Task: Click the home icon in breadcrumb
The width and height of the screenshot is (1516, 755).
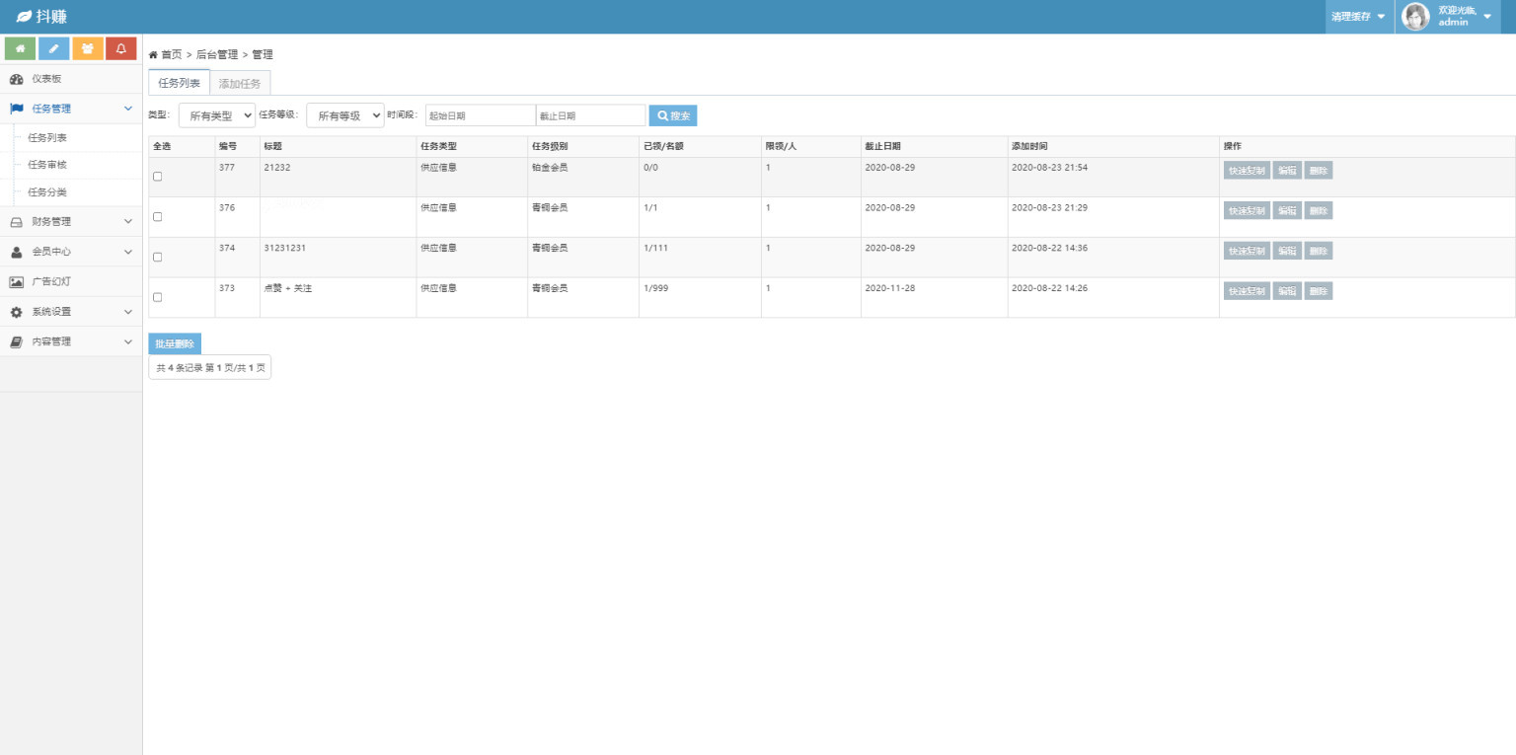Action: (153, 54)
